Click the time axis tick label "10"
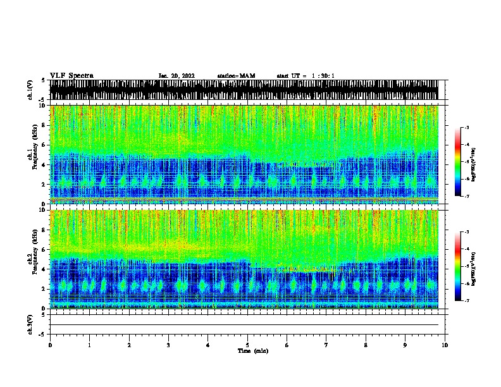501x387 pixels. [x=445, y=345]
